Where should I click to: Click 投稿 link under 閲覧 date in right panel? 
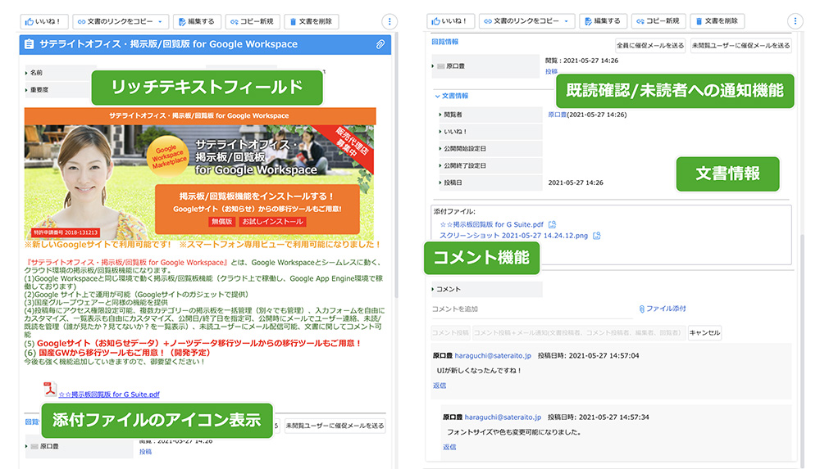pyautogui.click(x=551, y=71)
